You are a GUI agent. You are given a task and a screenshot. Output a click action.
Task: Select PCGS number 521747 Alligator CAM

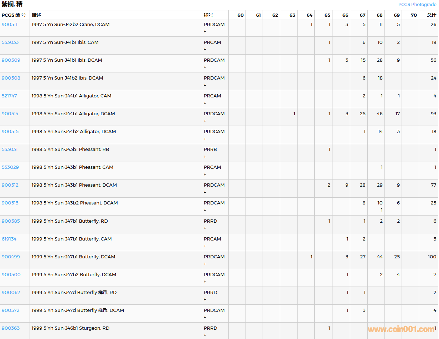pos(9,96)
